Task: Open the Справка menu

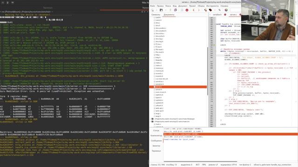Action: coord(224,6)
